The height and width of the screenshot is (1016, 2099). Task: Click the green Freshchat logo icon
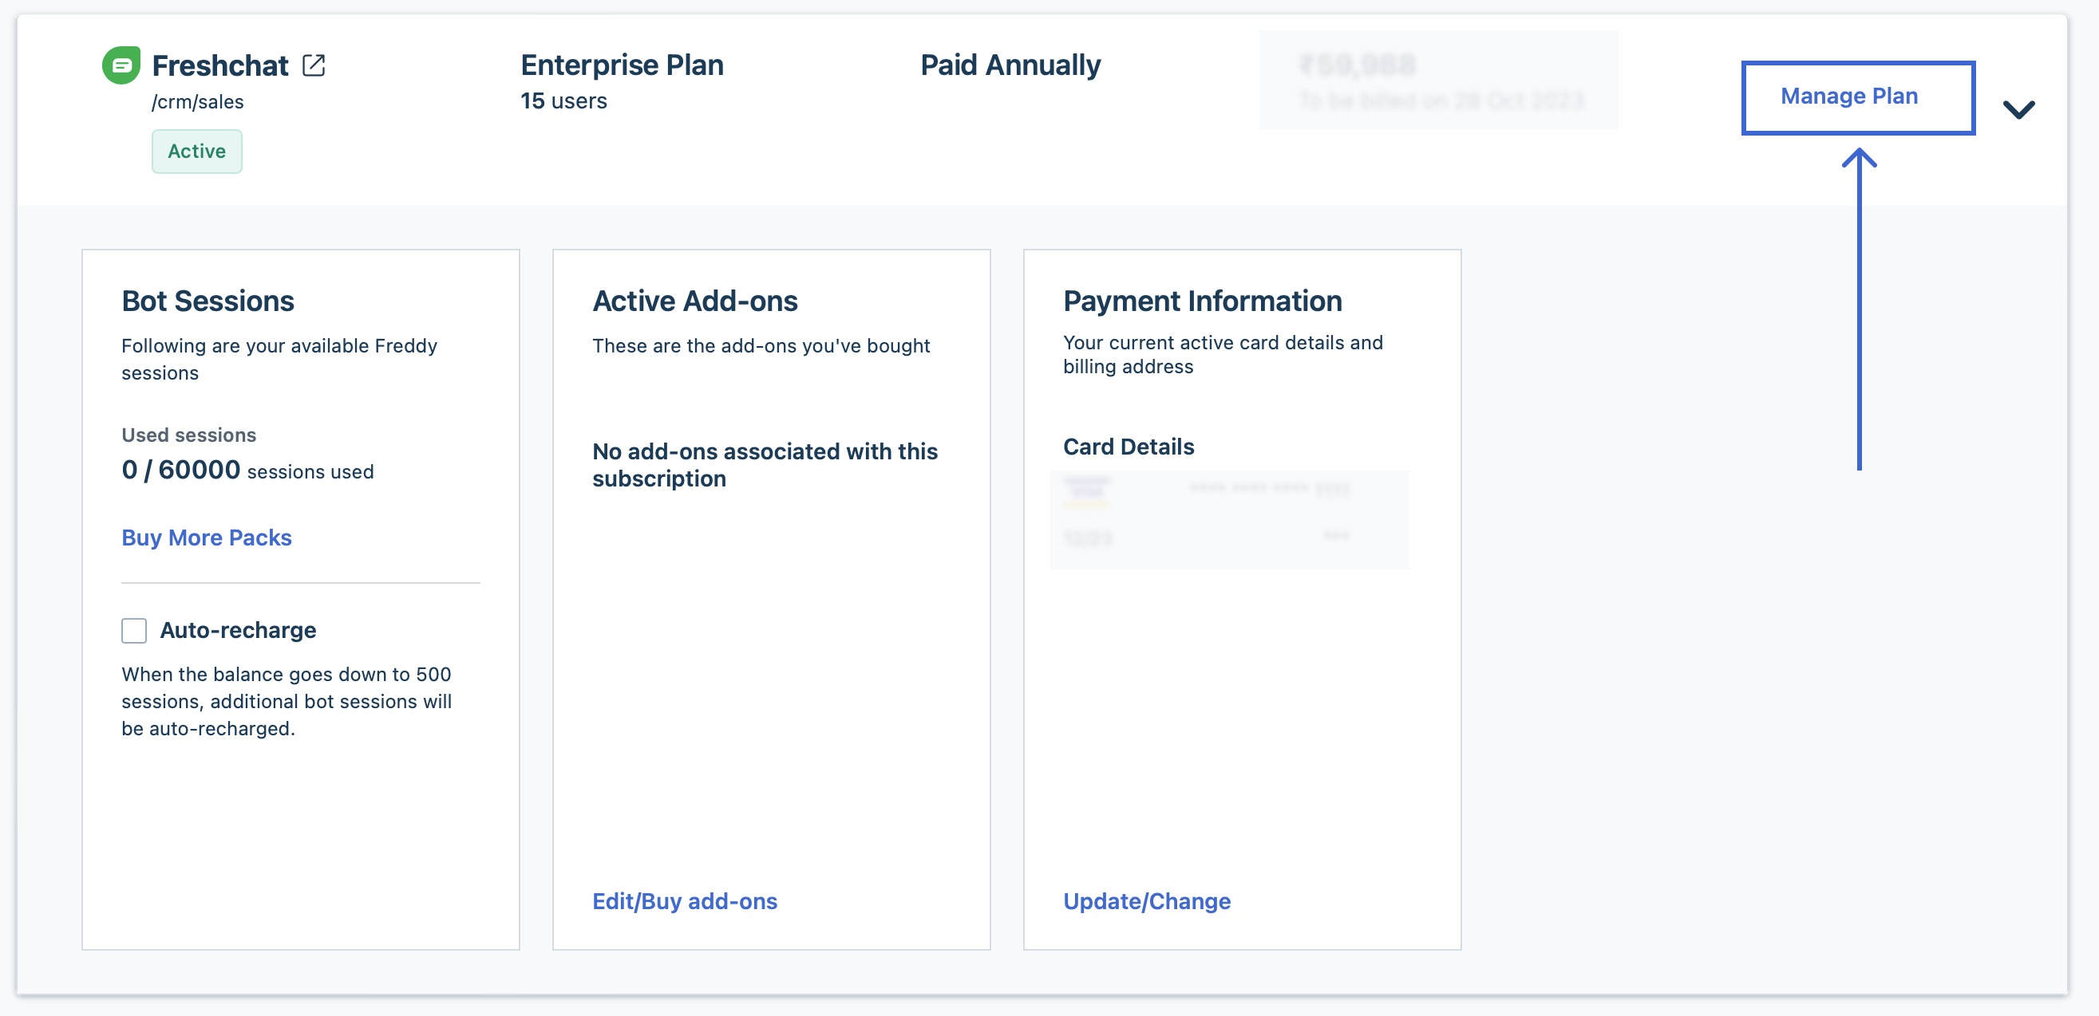point(121,65)
